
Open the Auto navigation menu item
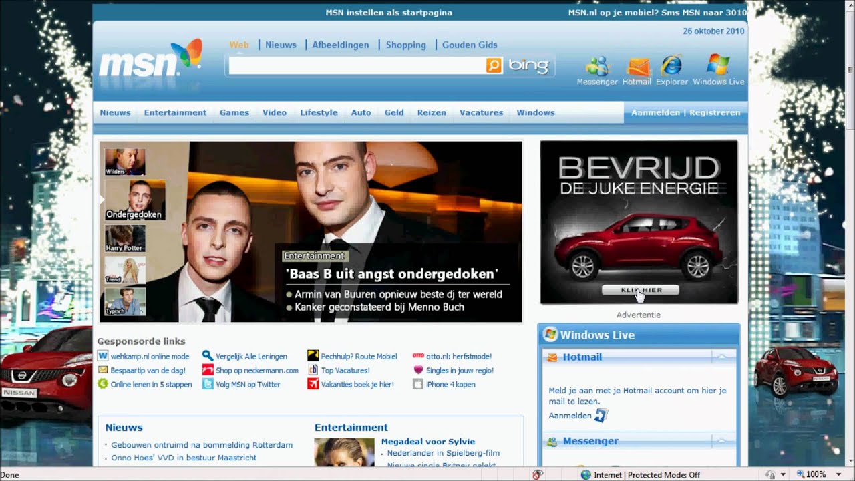click(x=361, y=112)
